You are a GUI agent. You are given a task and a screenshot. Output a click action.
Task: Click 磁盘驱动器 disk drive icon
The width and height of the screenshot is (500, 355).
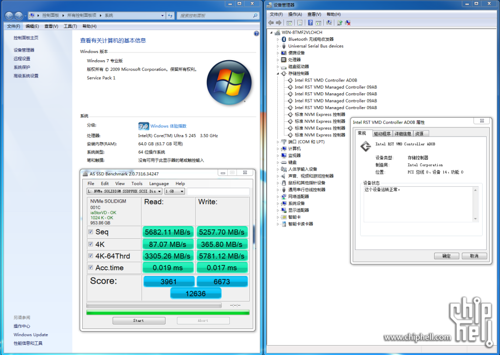point(284,66)
